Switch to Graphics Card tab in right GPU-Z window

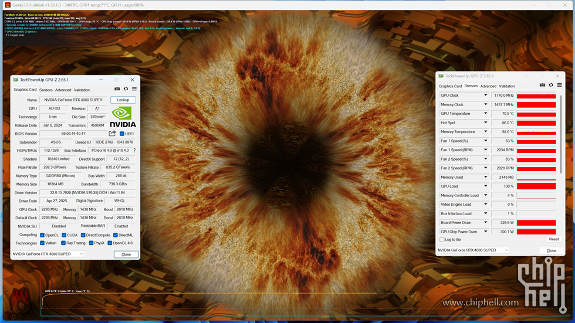point(451,86)
